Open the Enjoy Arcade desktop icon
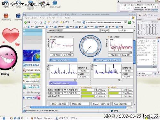 click(x=55, y=4)
